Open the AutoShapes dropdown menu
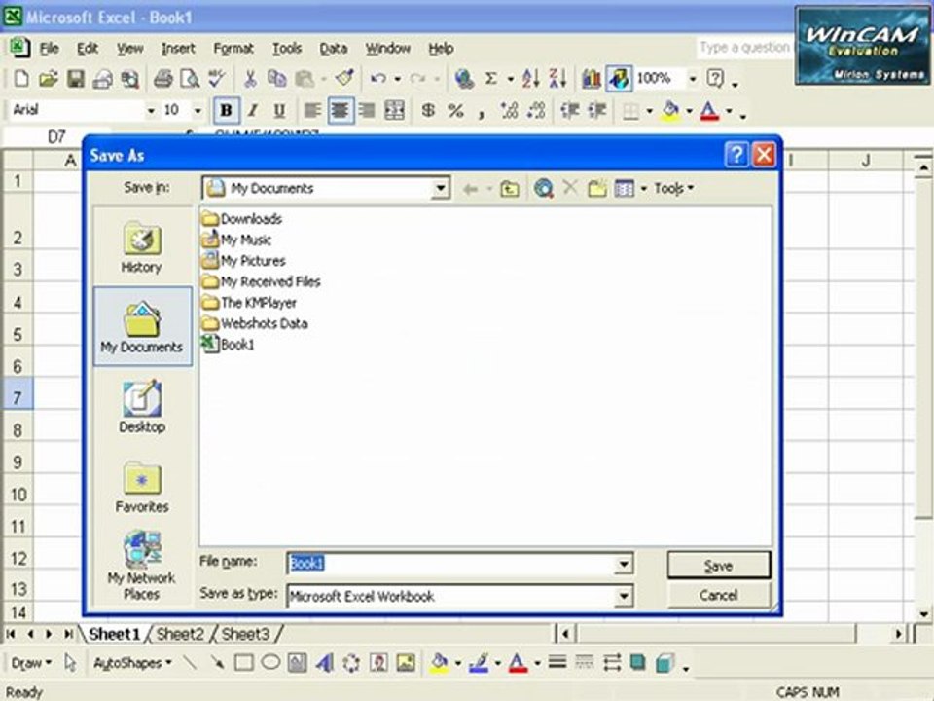The image size is (934, 701). point(132,662)
